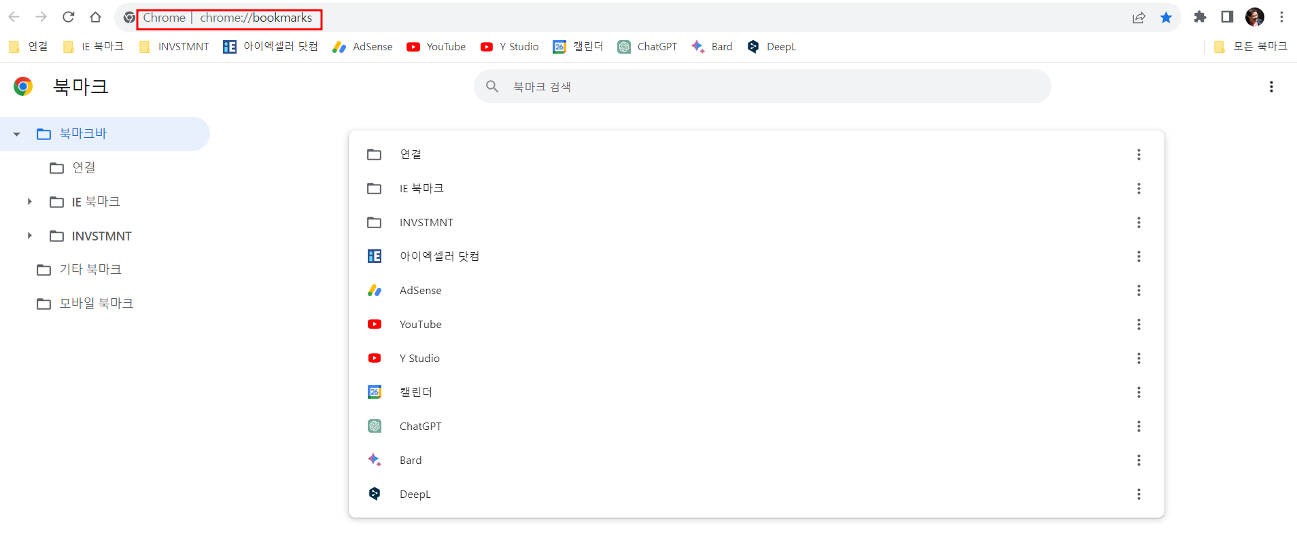Select YouTube bookmark row in list
Image resolution: width=1297 pixels, height=538 pixels.
pos(757,324)
